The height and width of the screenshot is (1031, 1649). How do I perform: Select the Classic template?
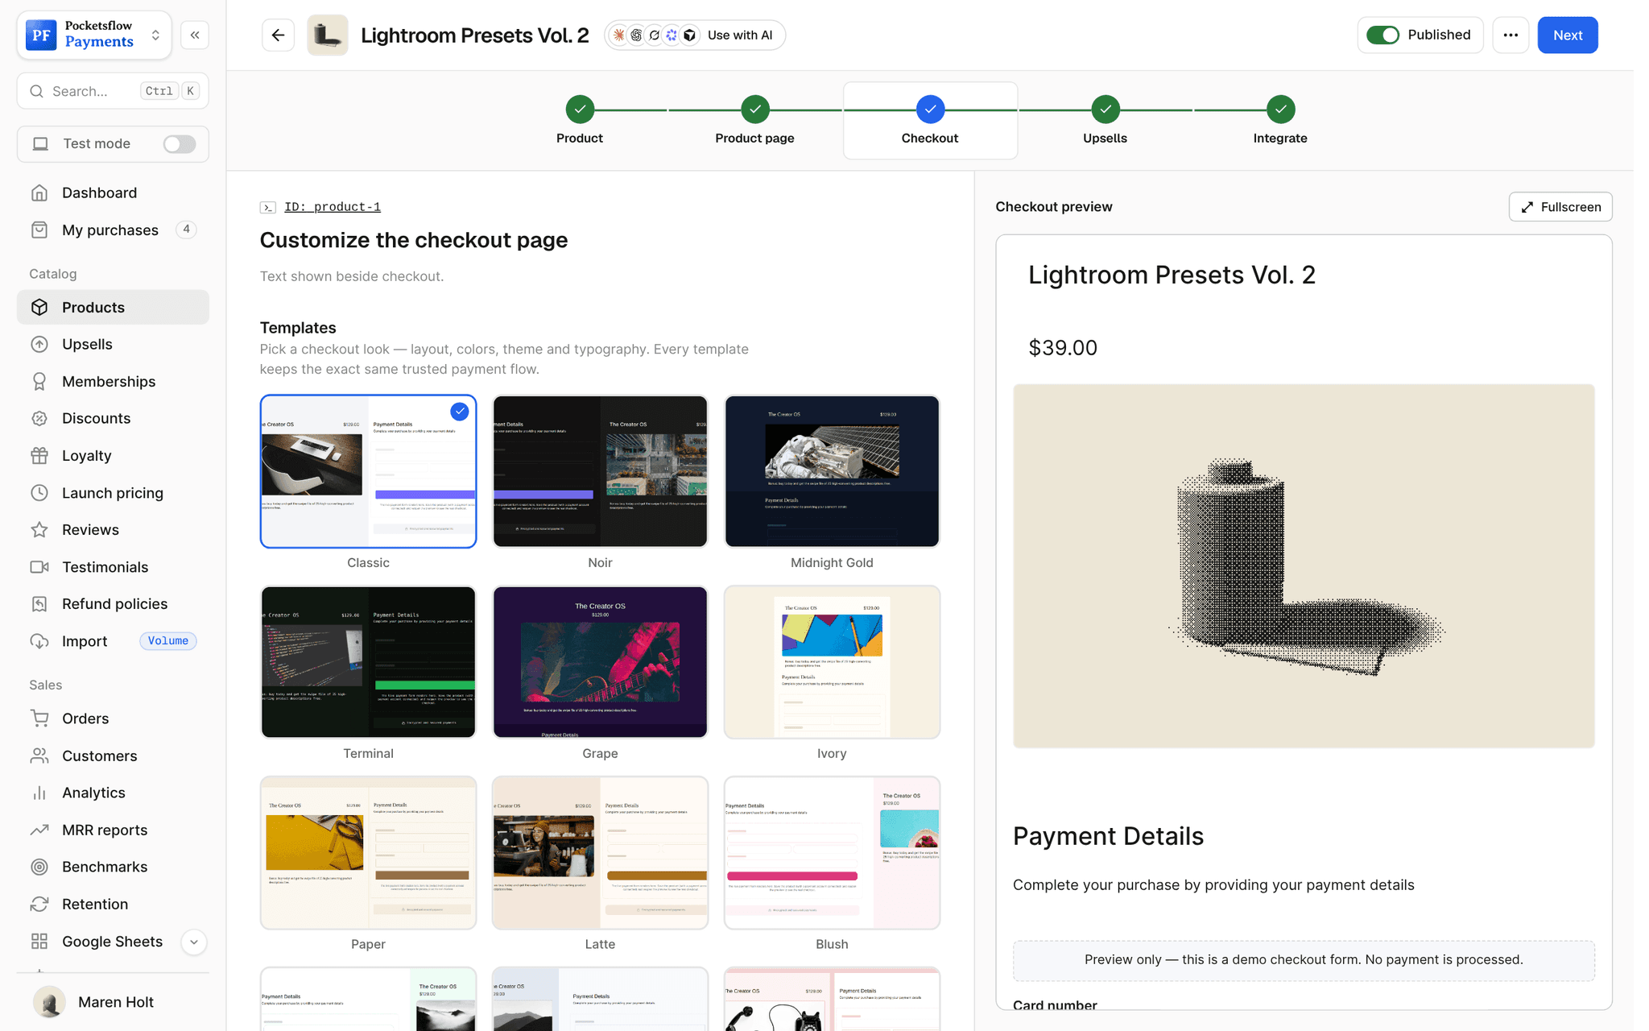click(x=368, y=471)
